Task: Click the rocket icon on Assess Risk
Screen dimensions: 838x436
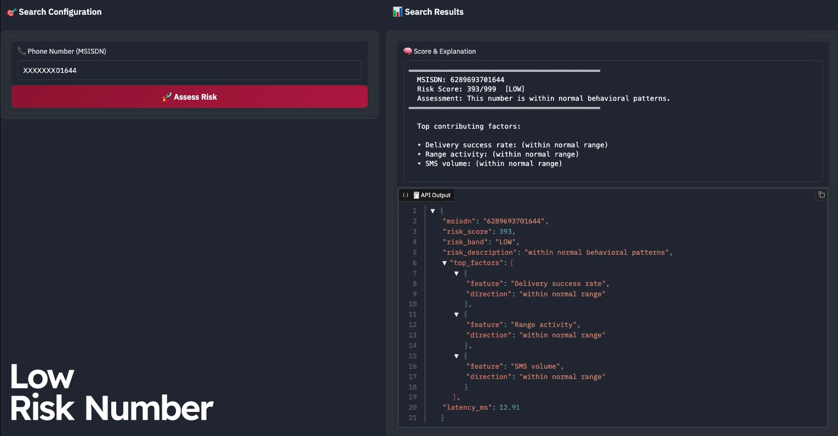Action: coord(167,97)
